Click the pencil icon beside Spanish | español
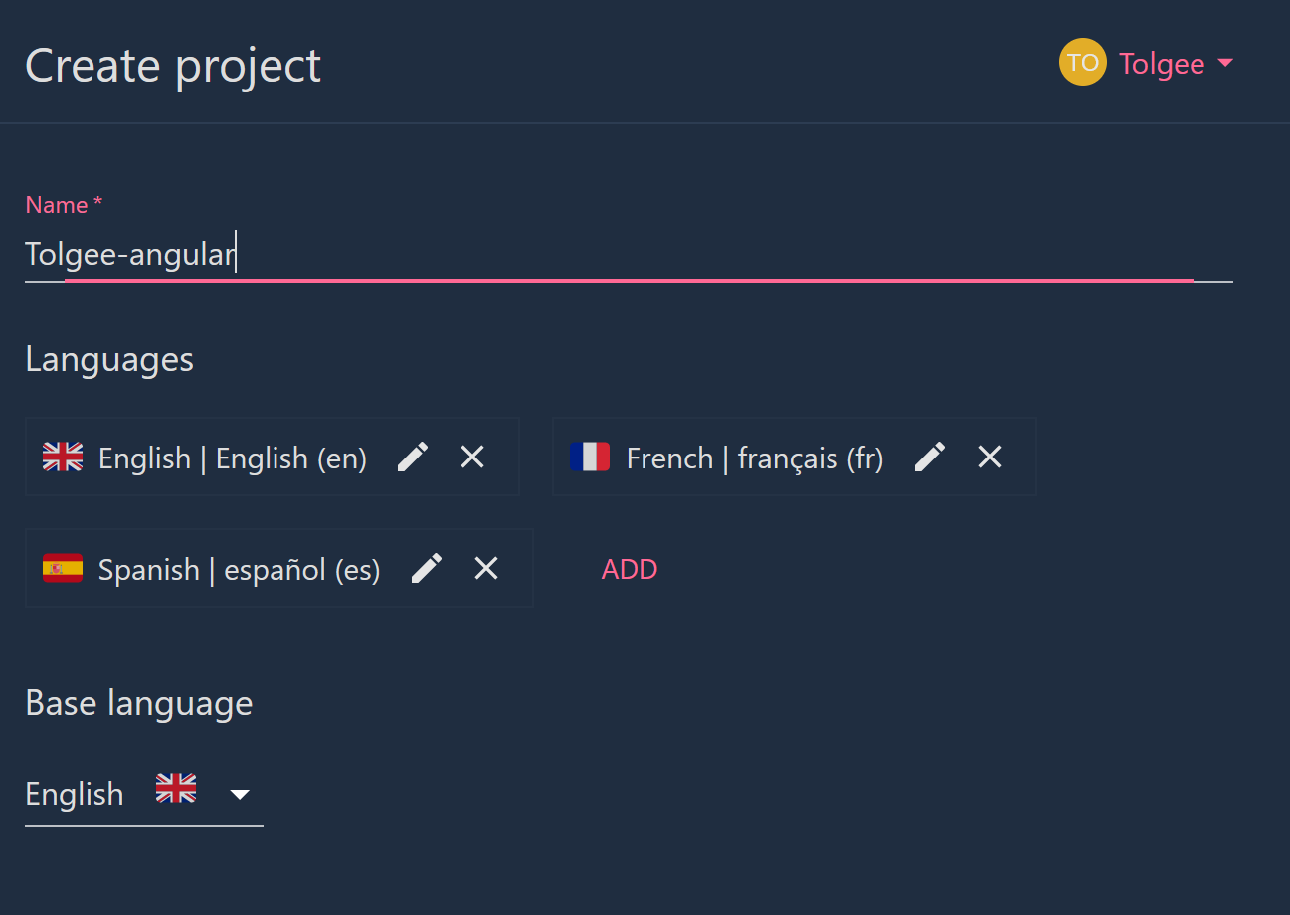This screenshot has height=915, width=1290. point(427,568)
